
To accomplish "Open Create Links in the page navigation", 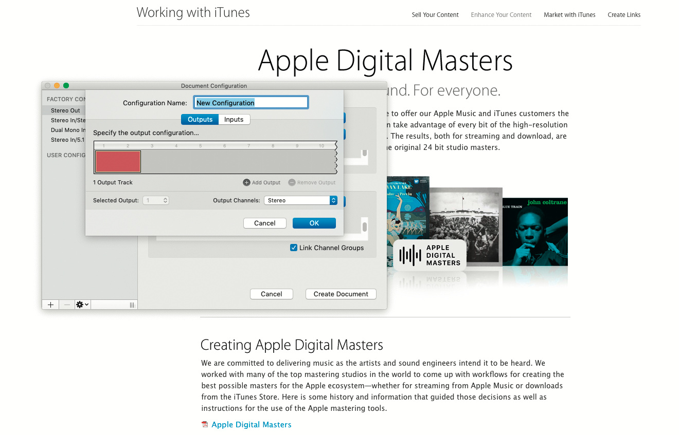I will pyautogui.click(x=624, y=15).
